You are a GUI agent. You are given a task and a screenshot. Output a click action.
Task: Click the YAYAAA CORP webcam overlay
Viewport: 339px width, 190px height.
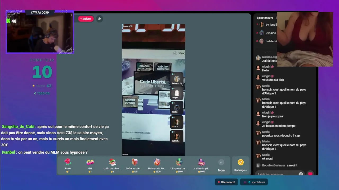click(x=40, y=32)
